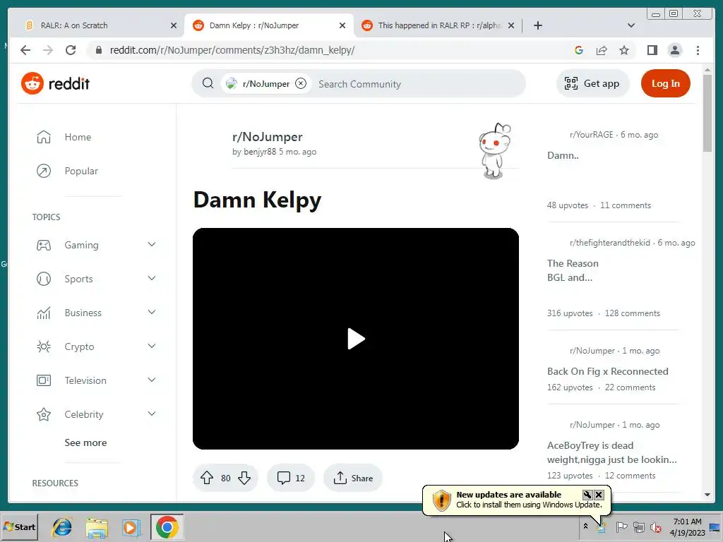The image size is (723, 542).
Task: Click the Gaming controller icon
Action: (x=44, y=245)
